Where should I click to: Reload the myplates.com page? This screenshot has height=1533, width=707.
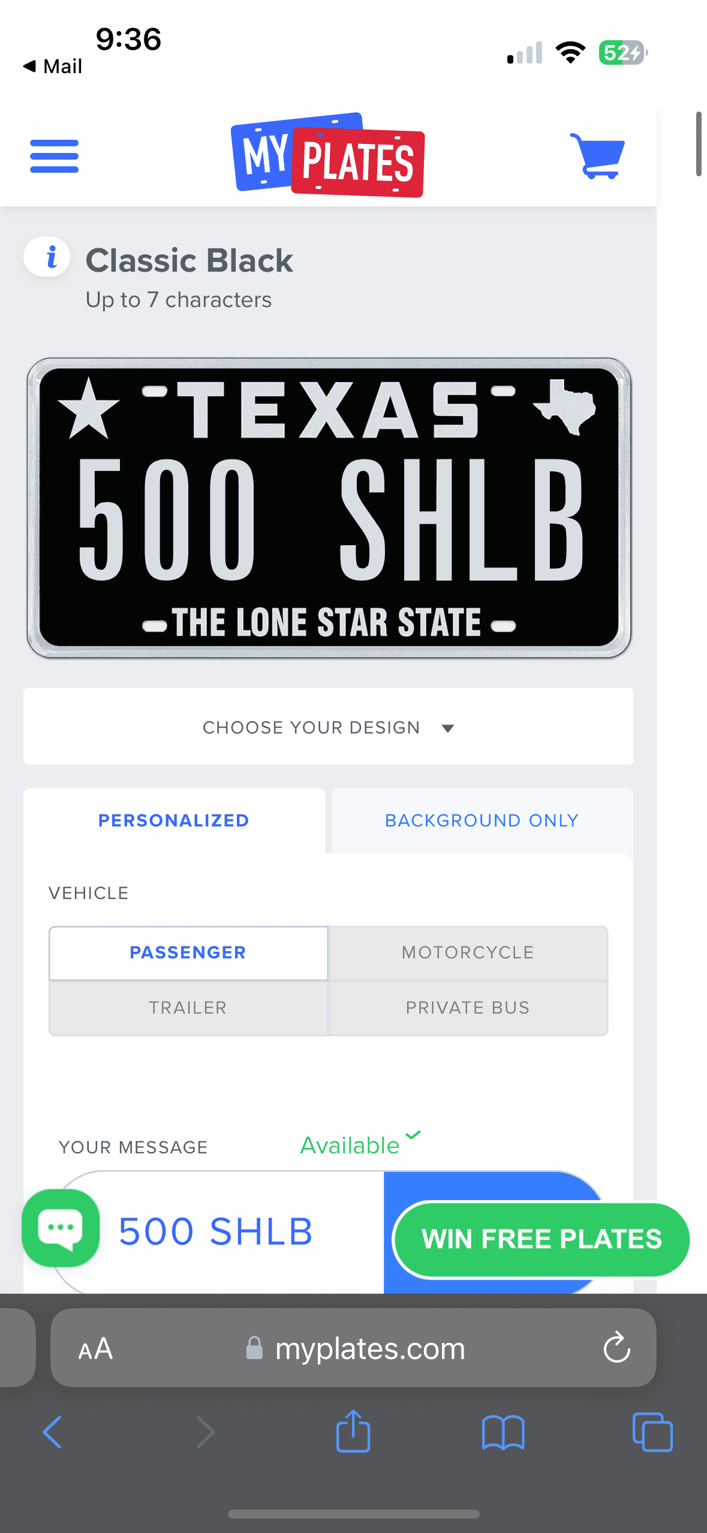click(x=616, y=1348)
